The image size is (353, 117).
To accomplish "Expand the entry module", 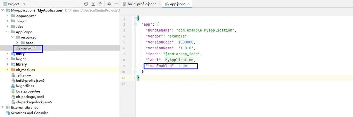I will click(8, 54).
